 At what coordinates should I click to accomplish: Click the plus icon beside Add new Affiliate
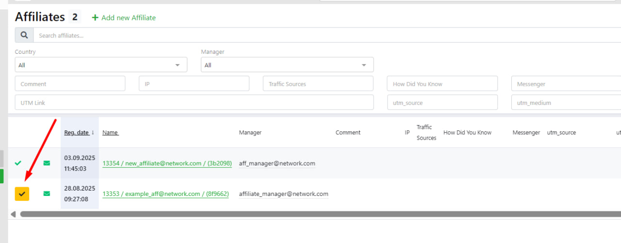(x=95, y=17)
